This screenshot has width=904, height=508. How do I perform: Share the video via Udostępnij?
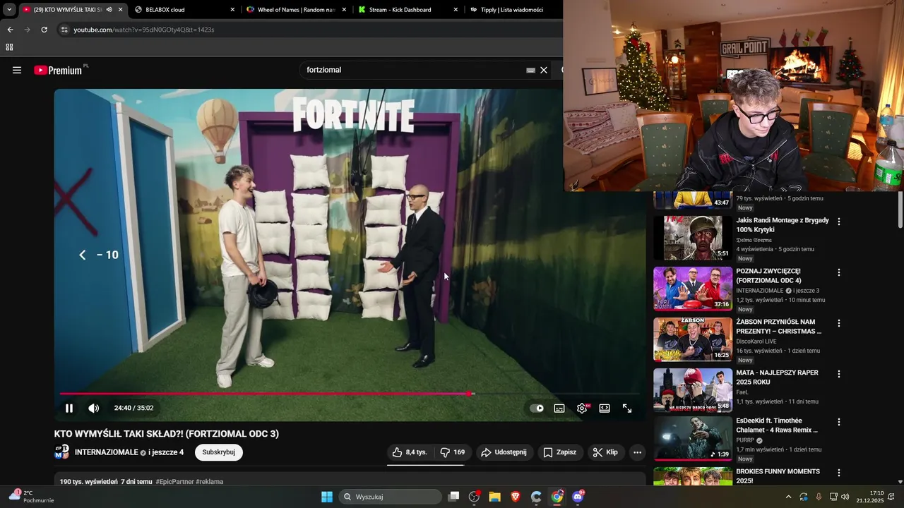point(504,452)
